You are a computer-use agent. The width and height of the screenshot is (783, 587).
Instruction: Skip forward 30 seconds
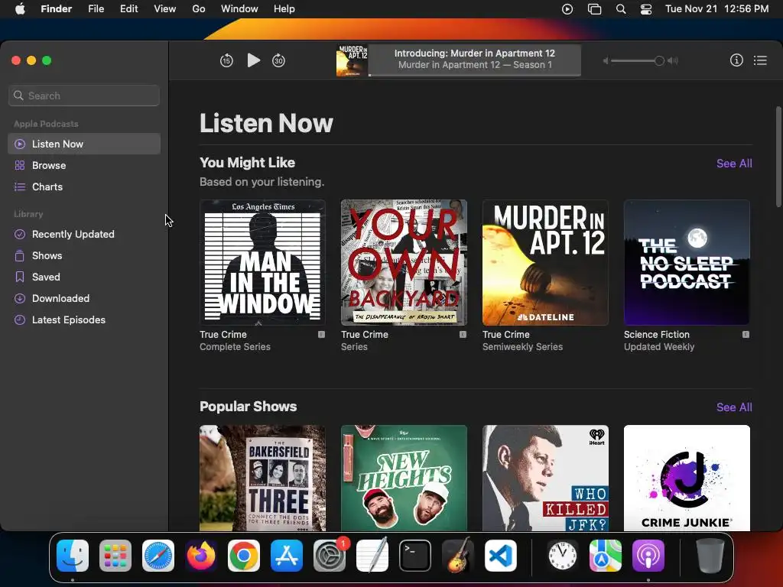click(x=278, y=61)
